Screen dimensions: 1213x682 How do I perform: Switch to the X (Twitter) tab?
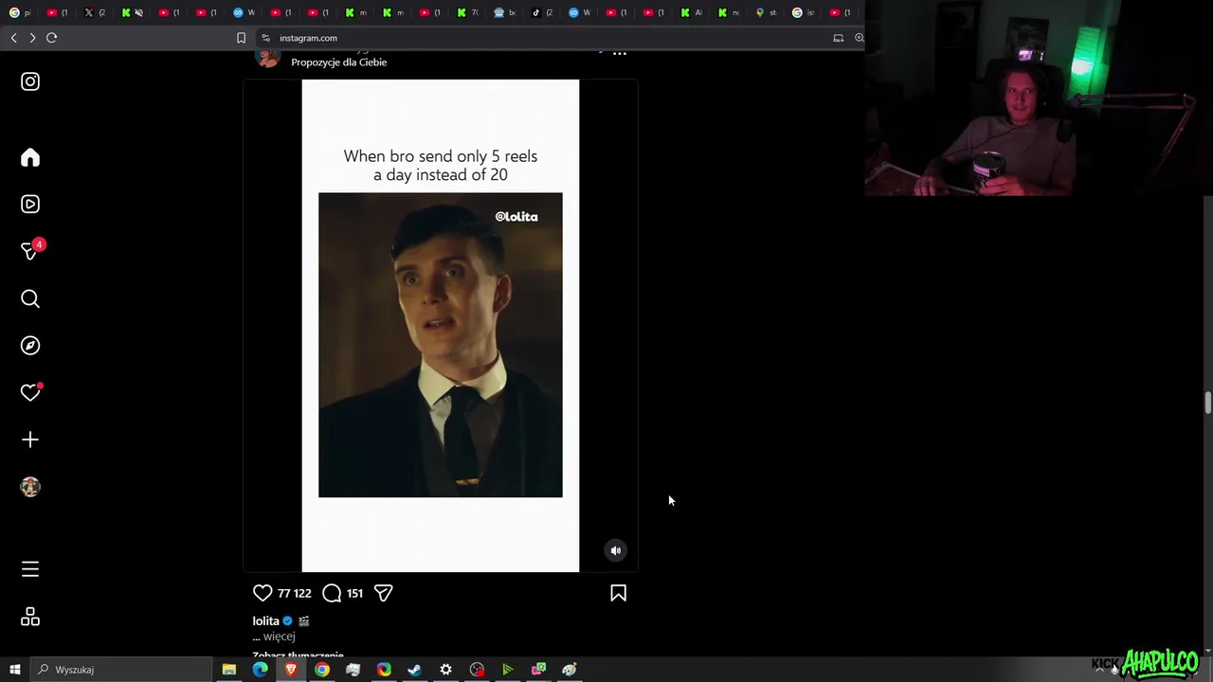click(x=95, y=12)
